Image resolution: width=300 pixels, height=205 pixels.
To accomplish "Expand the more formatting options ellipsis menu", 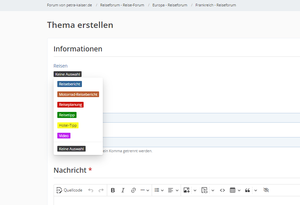I will pos(145,190).
